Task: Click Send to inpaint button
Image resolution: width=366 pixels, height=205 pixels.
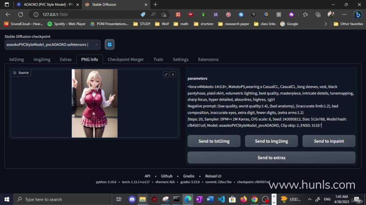Action: (x=329, y=141)
